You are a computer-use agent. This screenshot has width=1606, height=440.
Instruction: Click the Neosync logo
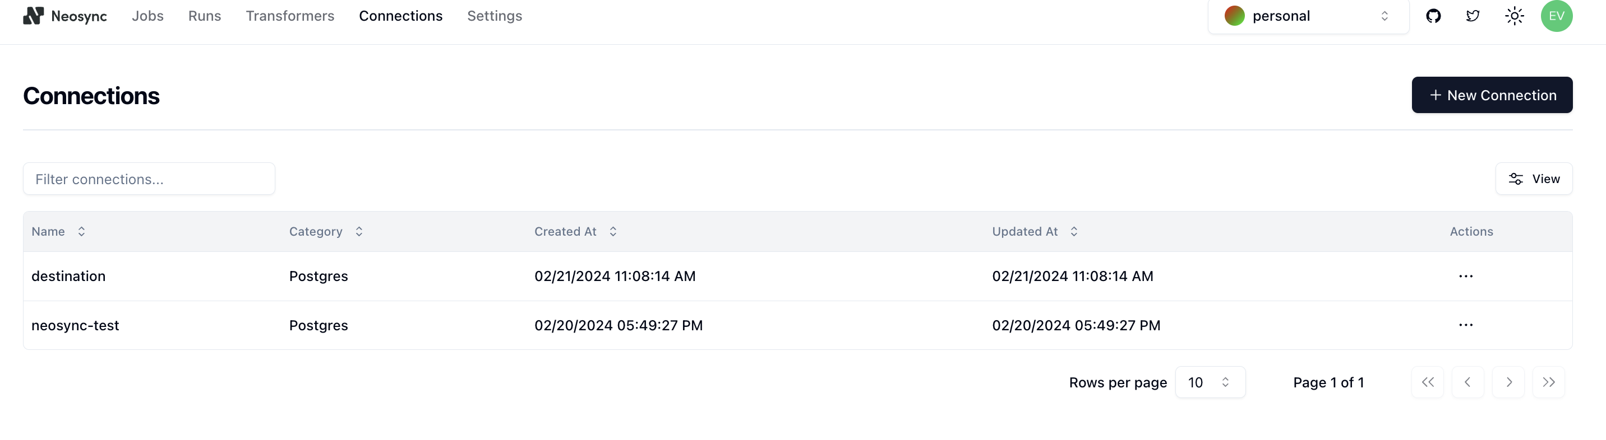click(65, 16)
